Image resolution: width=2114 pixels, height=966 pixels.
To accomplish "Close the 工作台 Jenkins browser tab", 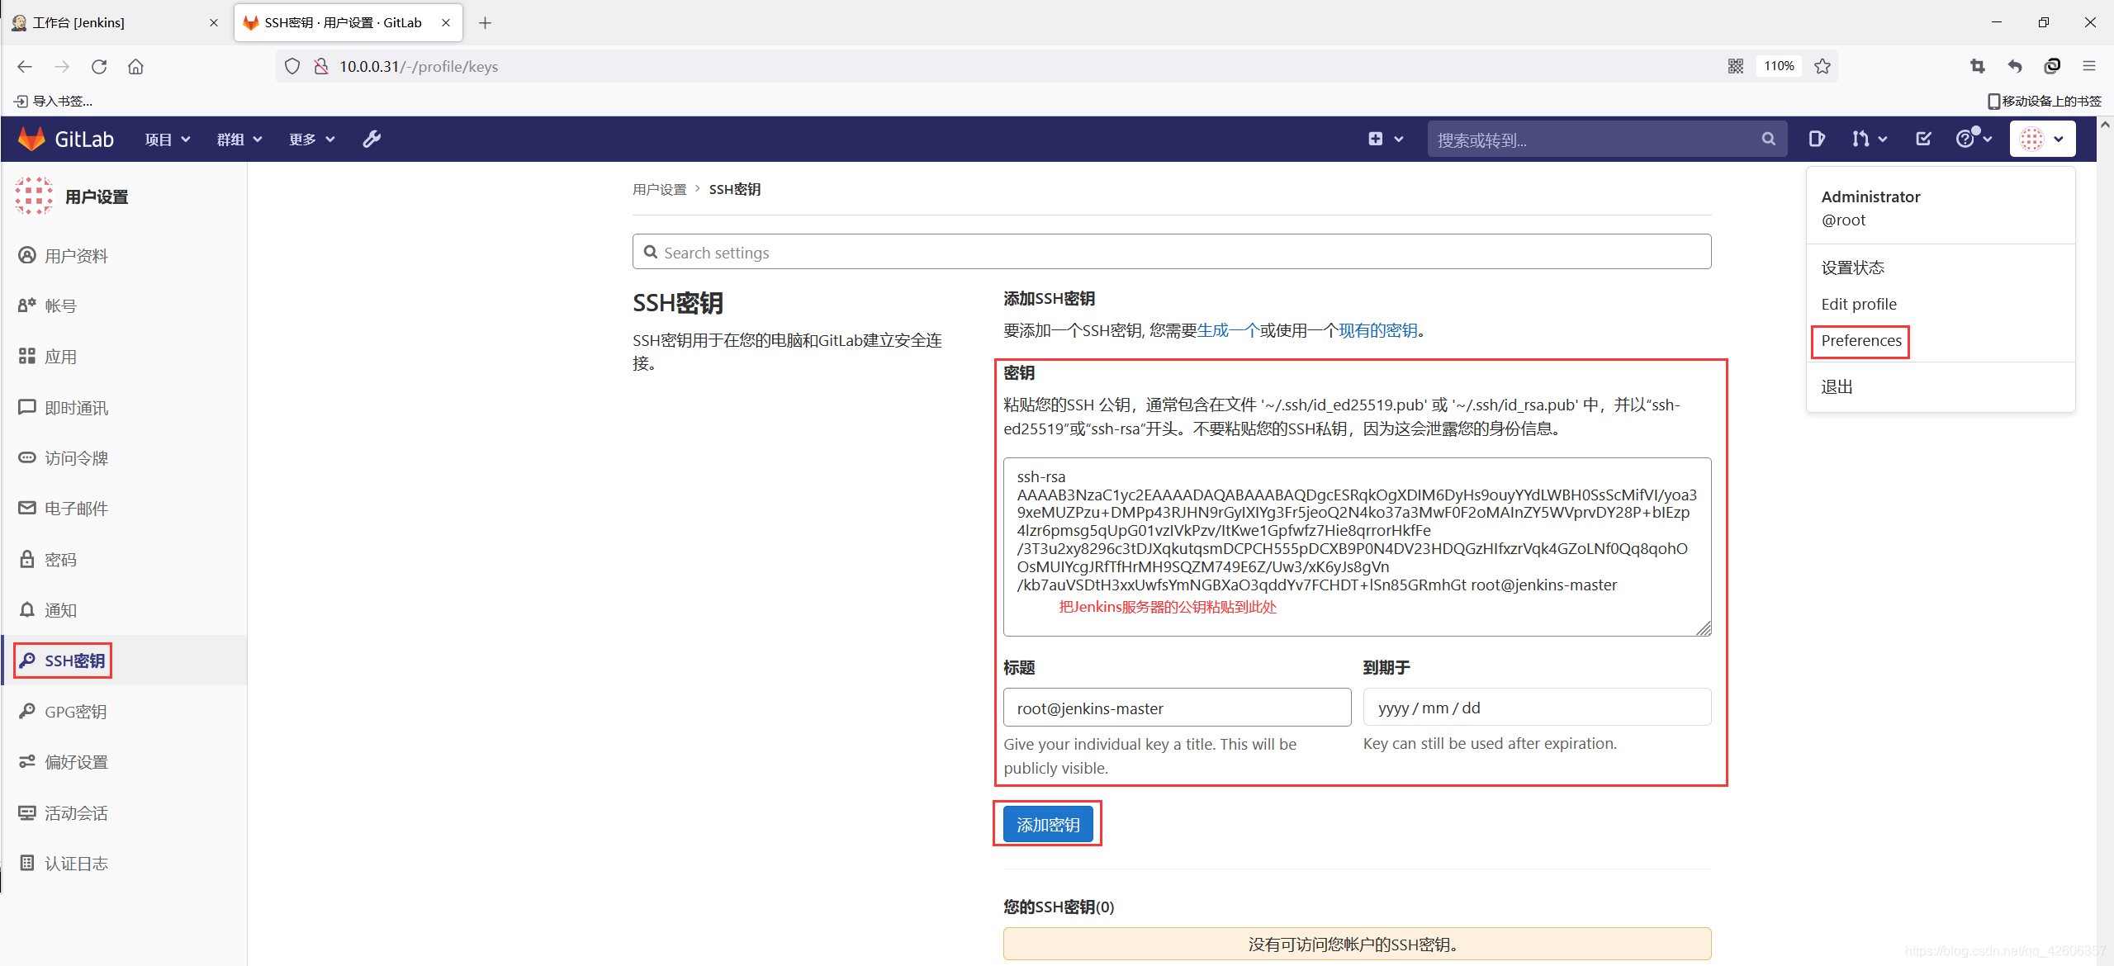I will (x=214, y=22).
